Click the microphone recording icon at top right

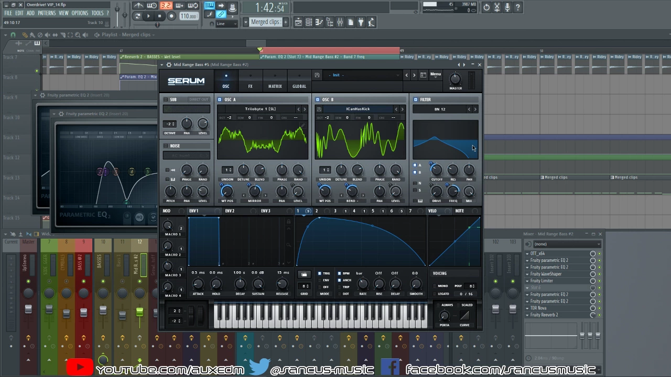507,7
